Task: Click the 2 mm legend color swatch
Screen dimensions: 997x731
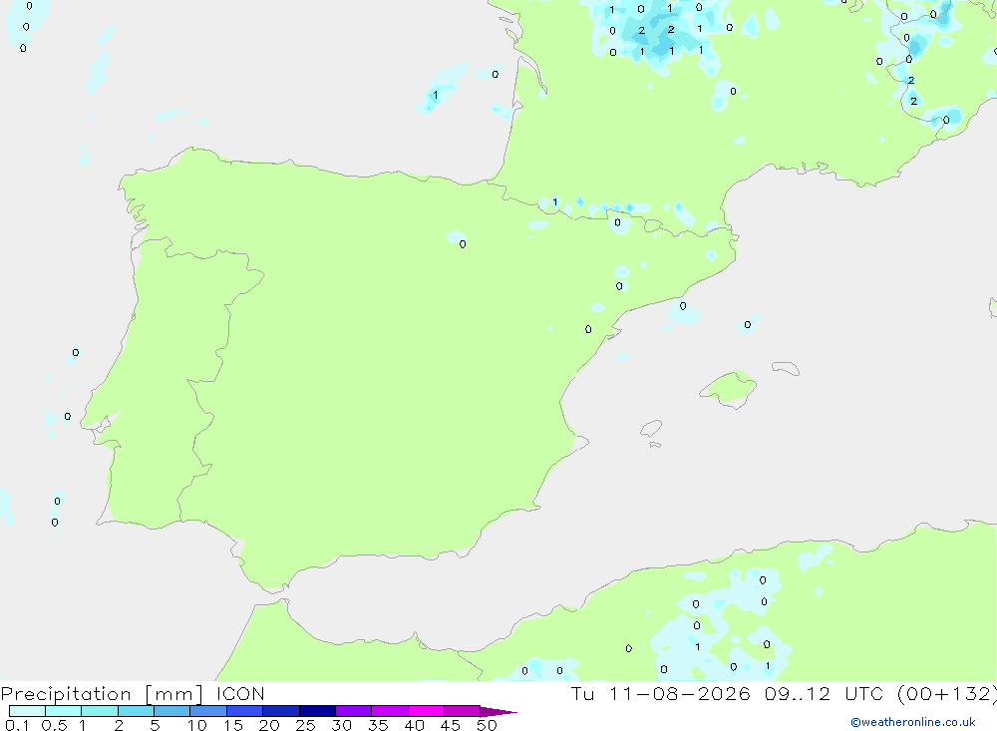Action: (x=136, y=711)
